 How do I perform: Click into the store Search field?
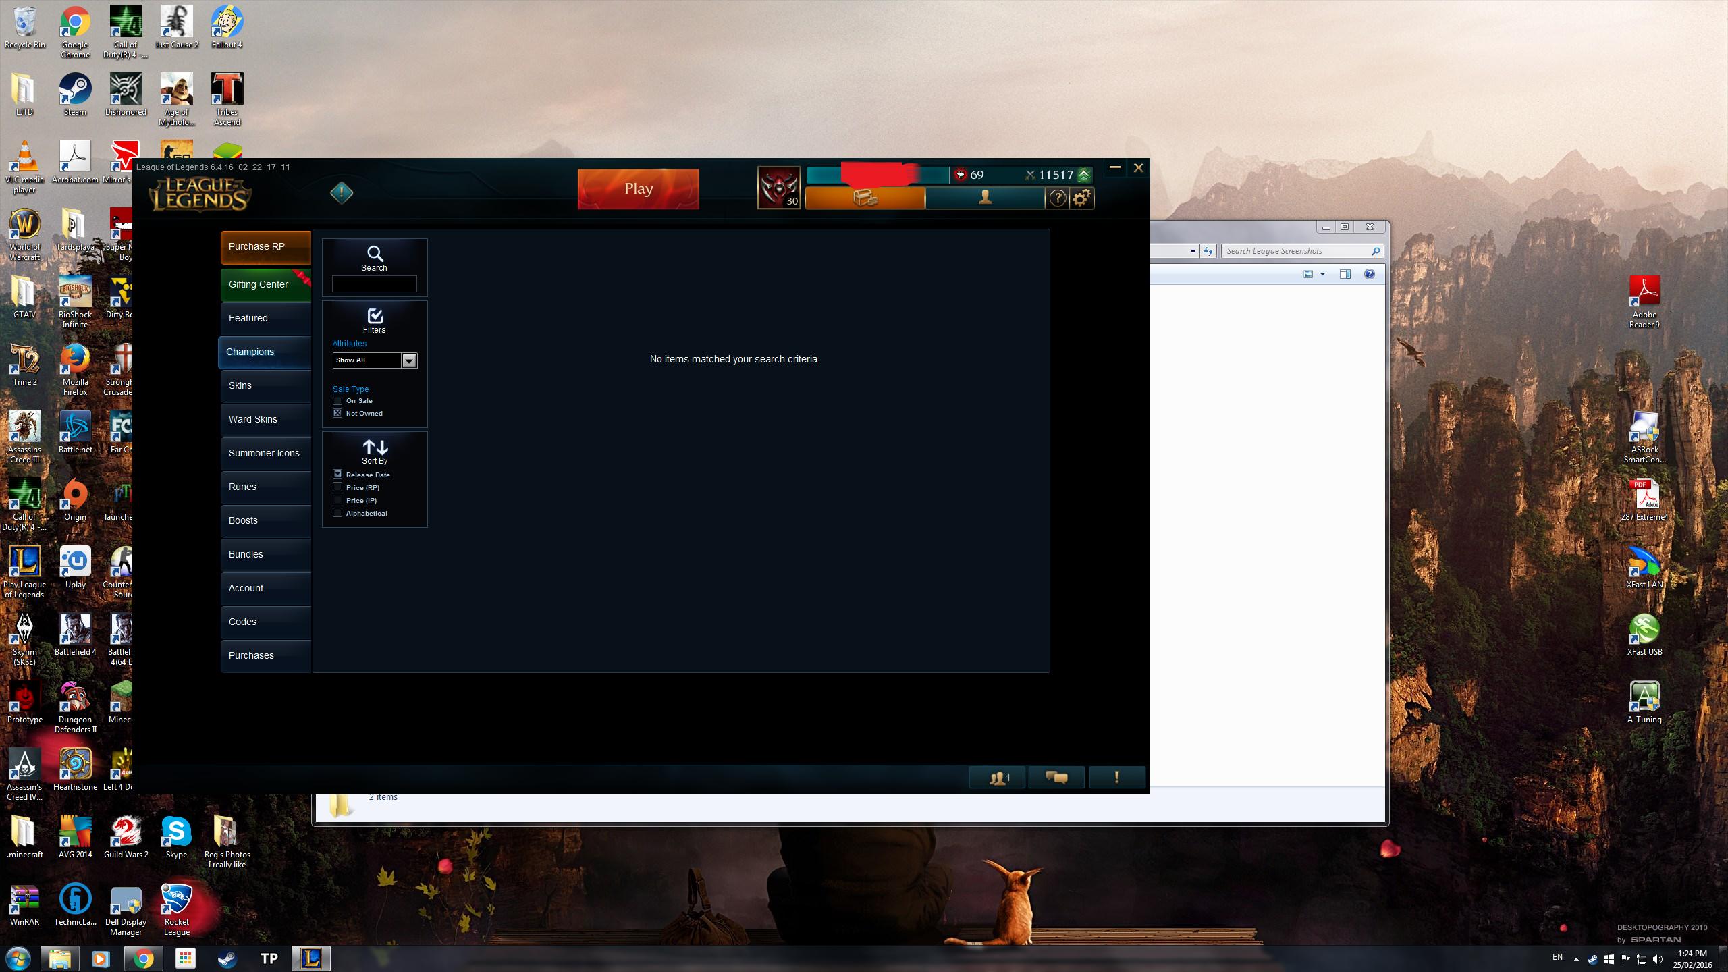coord(375,284)
